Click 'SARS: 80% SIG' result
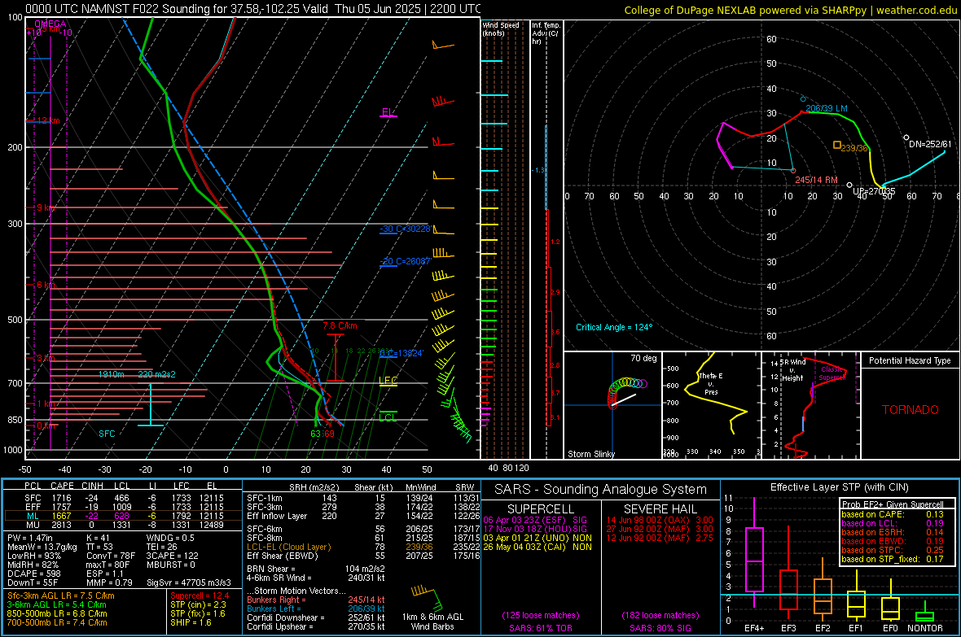The image size is (961, 637). 660,628
